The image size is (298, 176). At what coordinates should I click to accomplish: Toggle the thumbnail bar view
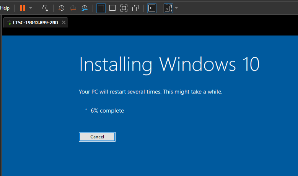click(x=112, y=8)
